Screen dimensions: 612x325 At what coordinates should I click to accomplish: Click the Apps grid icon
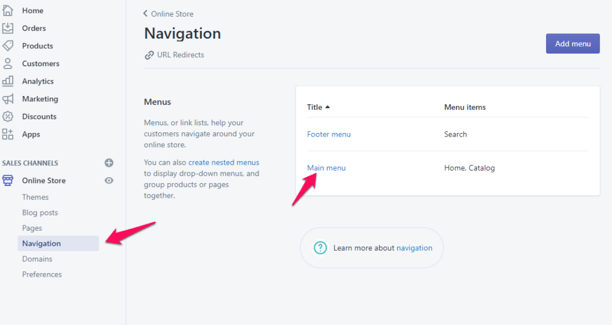click(8, 134)
